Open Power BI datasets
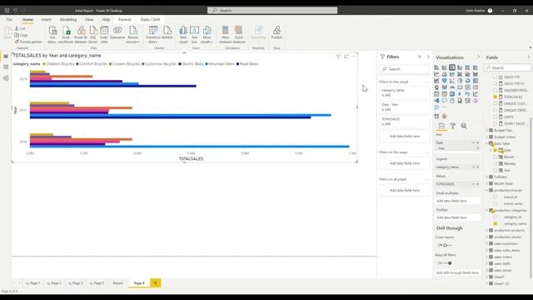The width and height of the screenshot is (533, 300). 81,35
